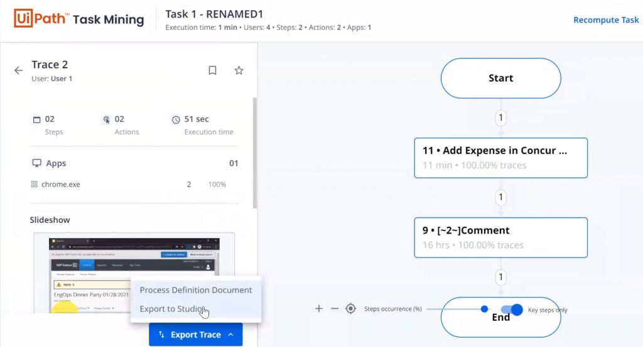Select the [~2~]Comment step node
This screenshot has height=347, width=643.
[x=500, y=237]
